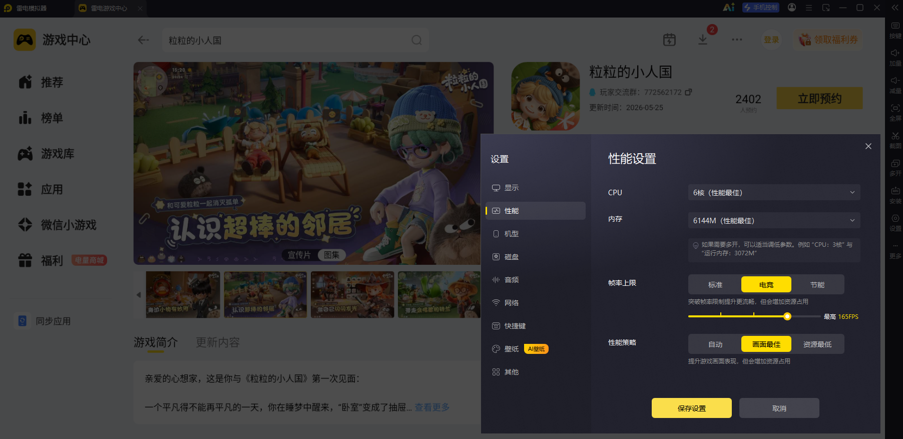The width and height of the screenshot is (903, 439).
Task: Collapse the right sidebar with double-arrow icon
Action: 894,8
